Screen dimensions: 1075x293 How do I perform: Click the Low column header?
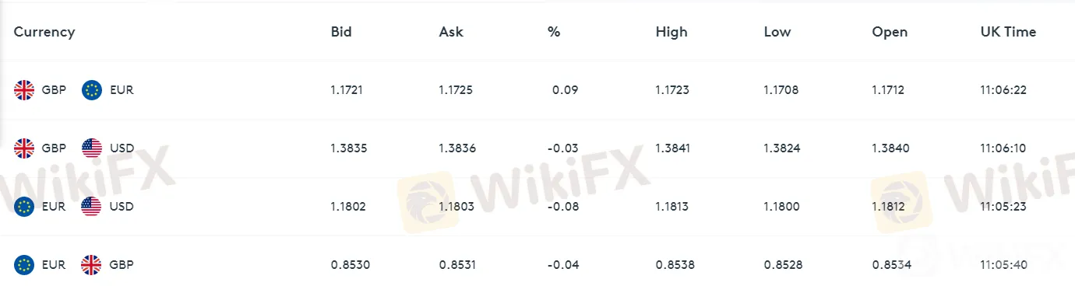click(777, 32)
